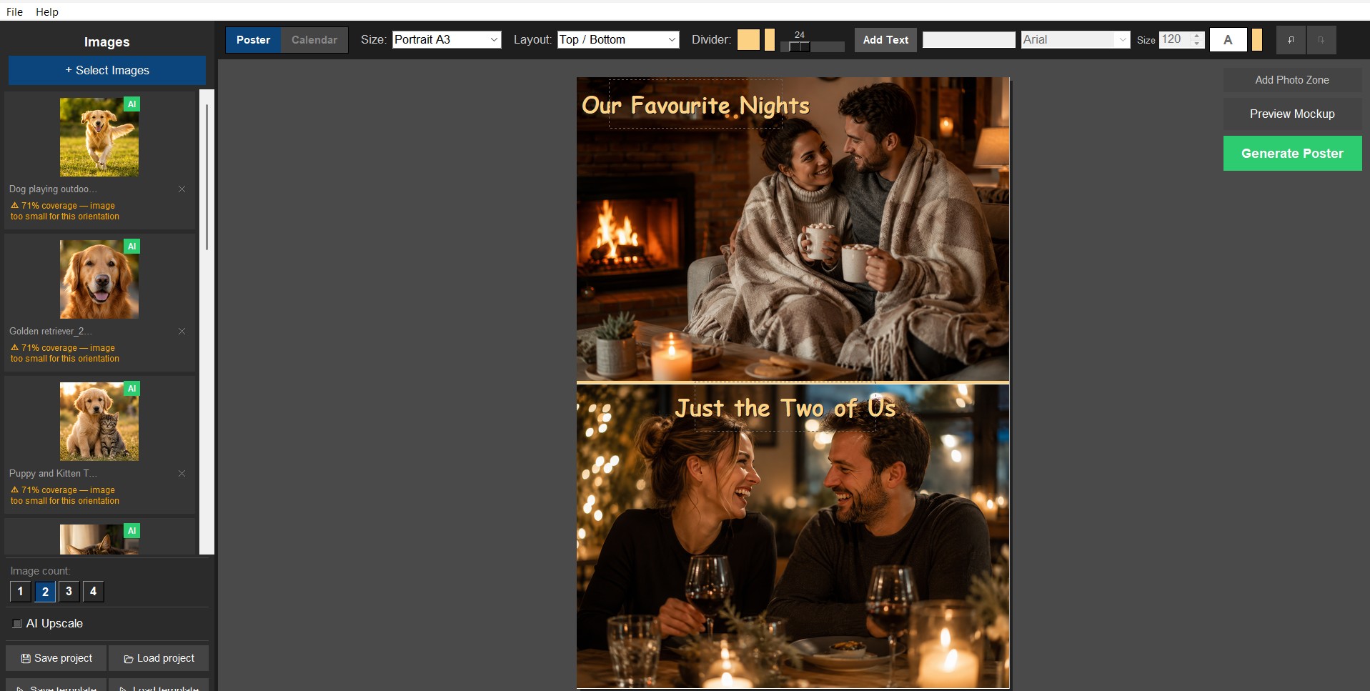Switch to the Poster tab

pos(254,40)
